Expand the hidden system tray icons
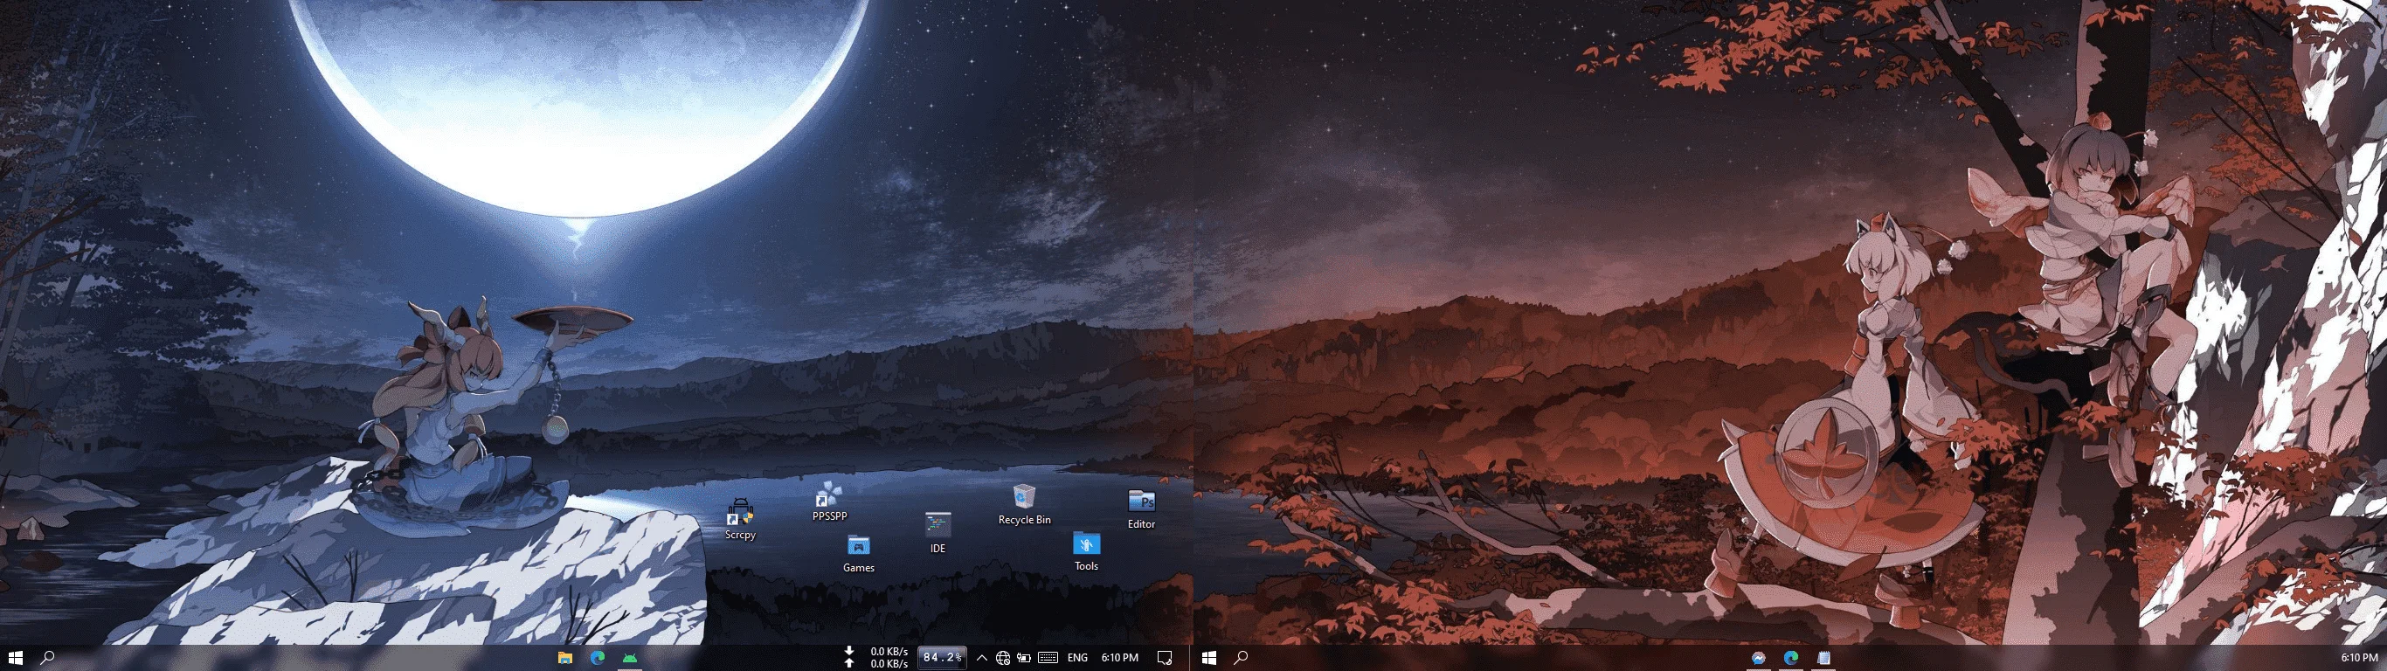 point(981,658)
